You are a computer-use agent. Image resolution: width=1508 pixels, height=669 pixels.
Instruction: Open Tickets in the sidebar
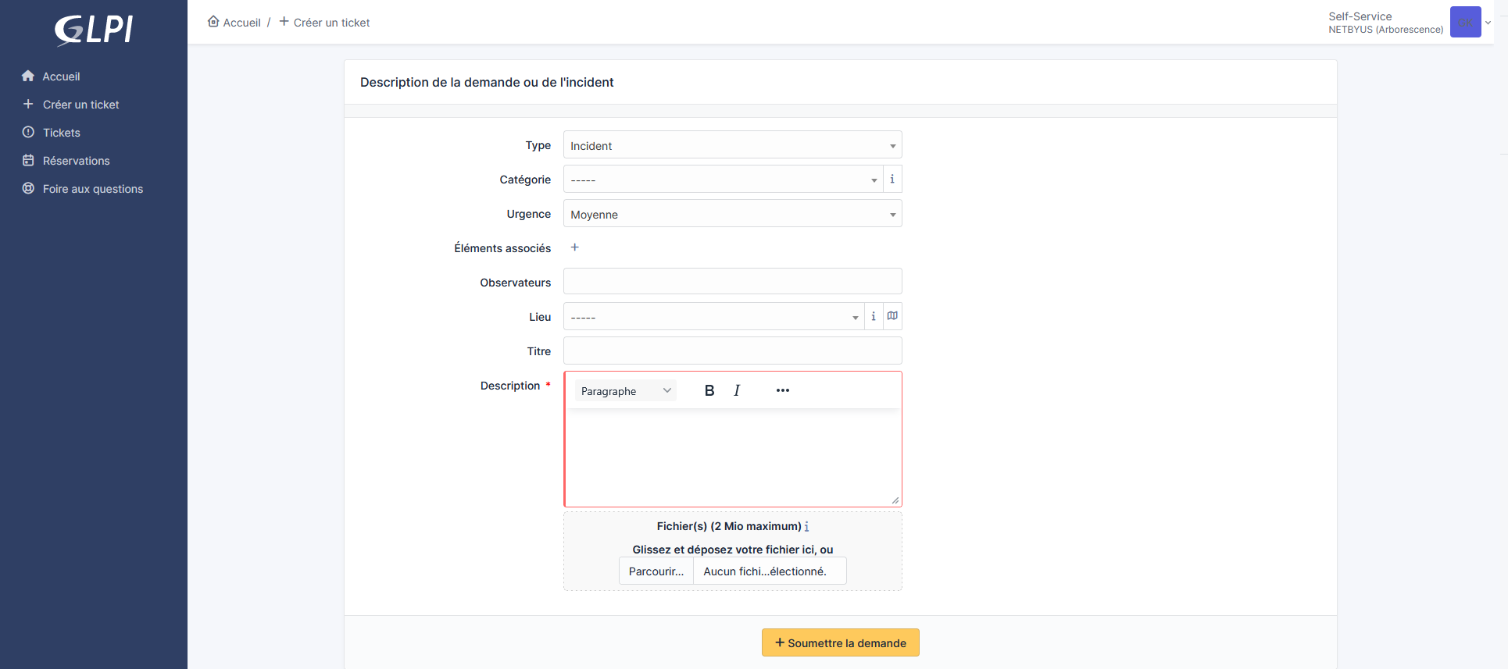[62, 133]
